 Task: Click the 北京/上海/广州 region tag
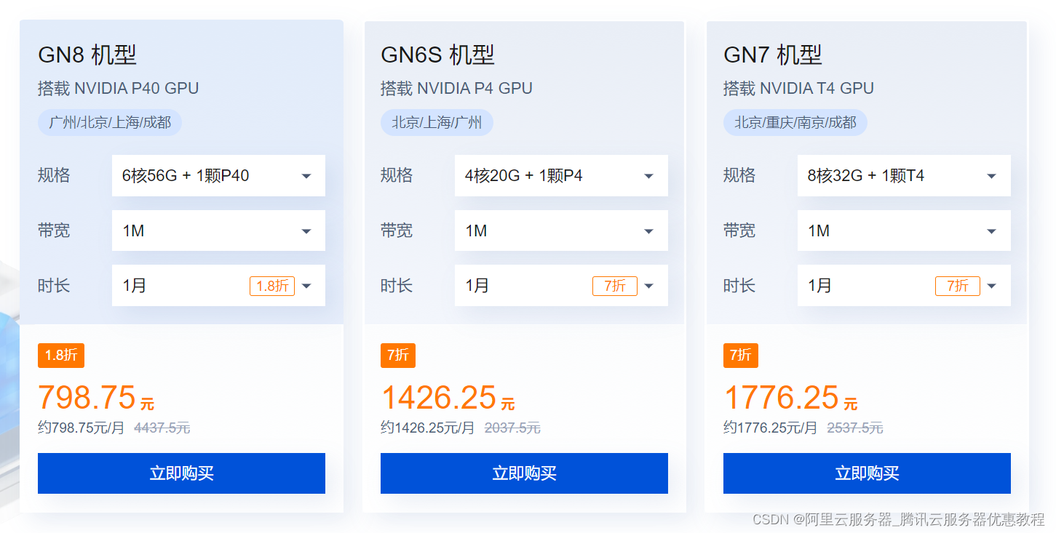[437, 122]
